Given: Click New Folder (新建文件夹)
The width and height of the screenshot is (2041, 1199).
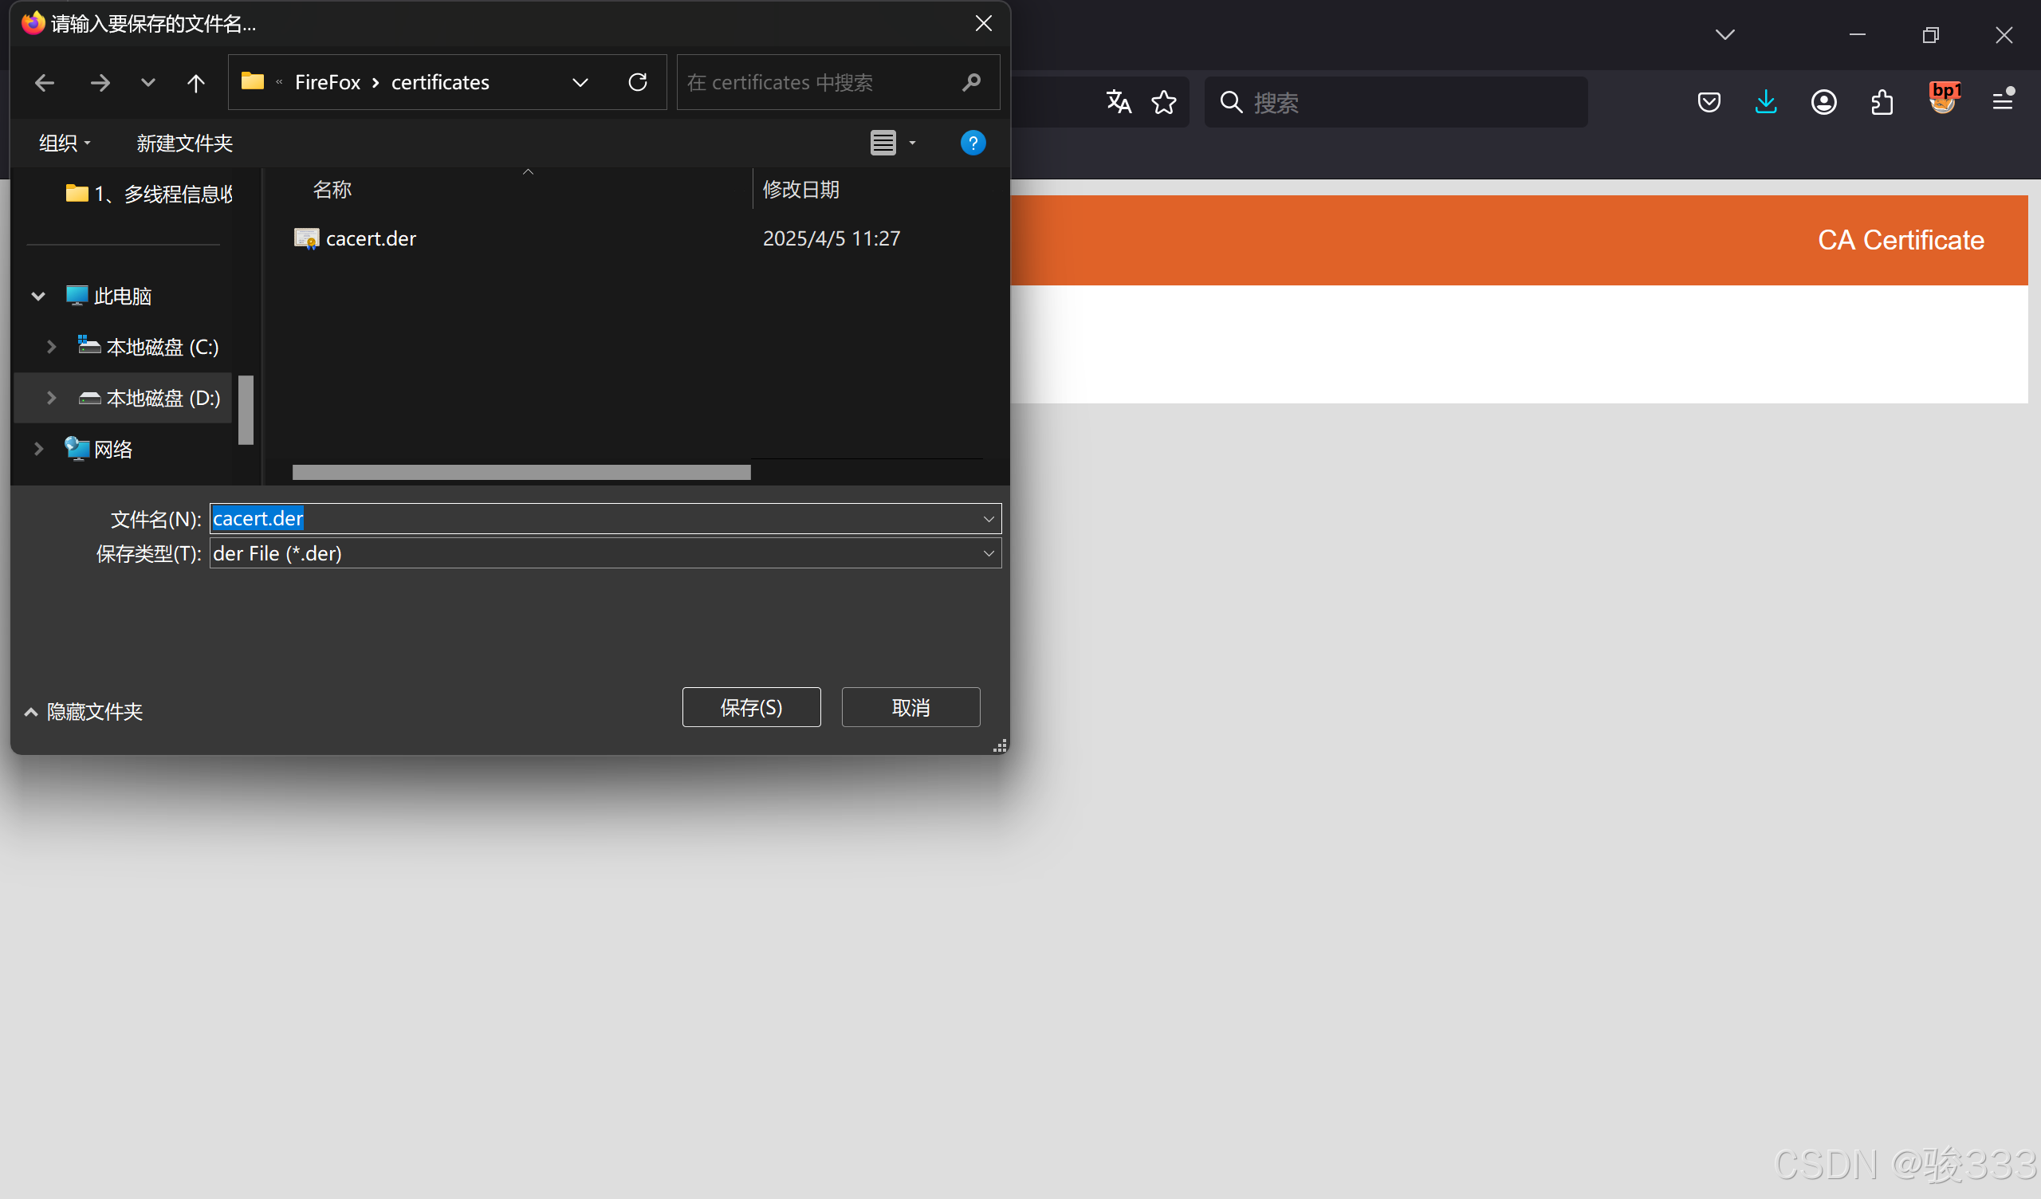Looking at the screenshot, I should coord(185,143).
